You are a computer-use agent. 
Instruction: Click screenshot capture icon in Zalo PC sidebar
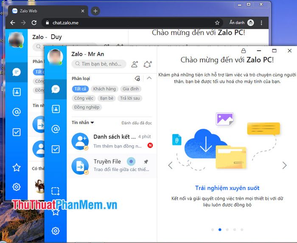[x=56, y=191]
